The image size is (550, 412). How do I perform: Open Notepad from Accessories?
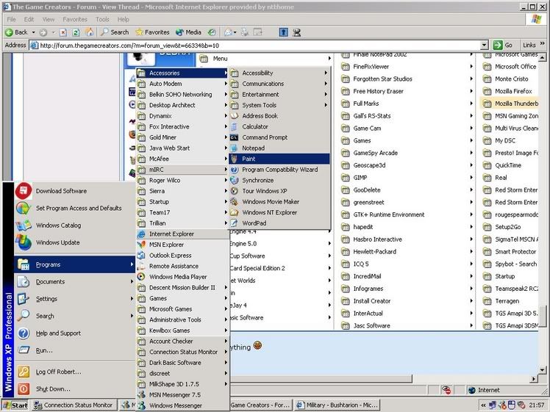(x=279, y=148)
